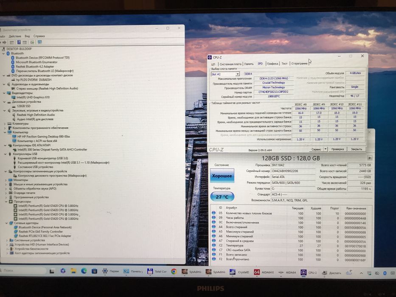Click the Закрыть button in CPU-Z
Screen dimensions: 396x297
click(x=357, y=149)
